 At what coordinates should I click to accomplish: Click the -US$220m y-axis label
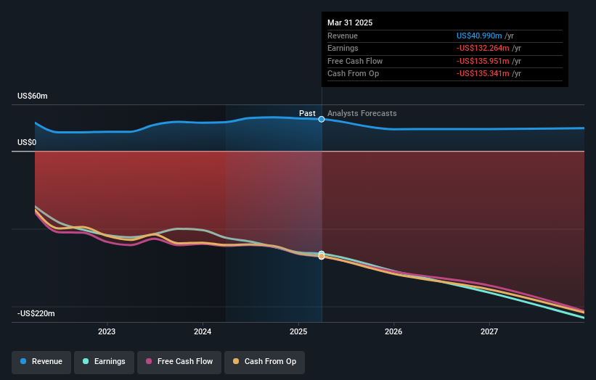pyautogui.click(x=36, y=313)
